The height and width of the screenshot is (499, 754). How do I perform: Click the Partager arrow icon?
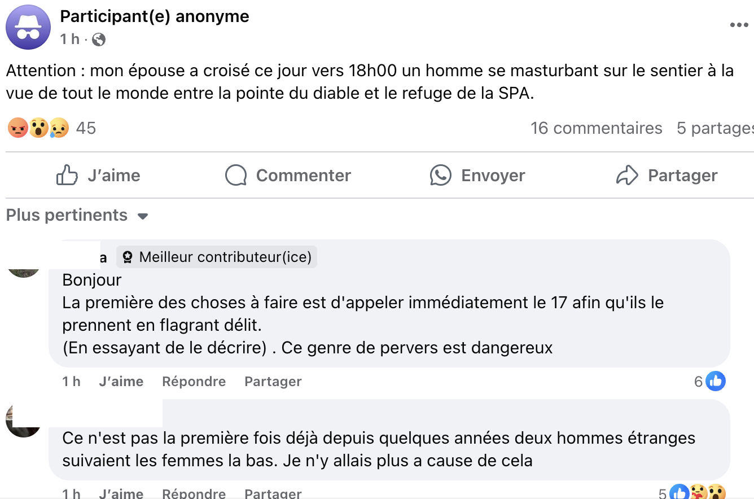pyautogui.click(x=626, y=176)
